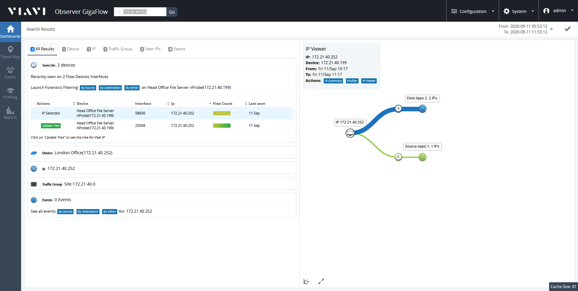
Task: Click the Configuration sliders icon
Action: pos(454,11)
